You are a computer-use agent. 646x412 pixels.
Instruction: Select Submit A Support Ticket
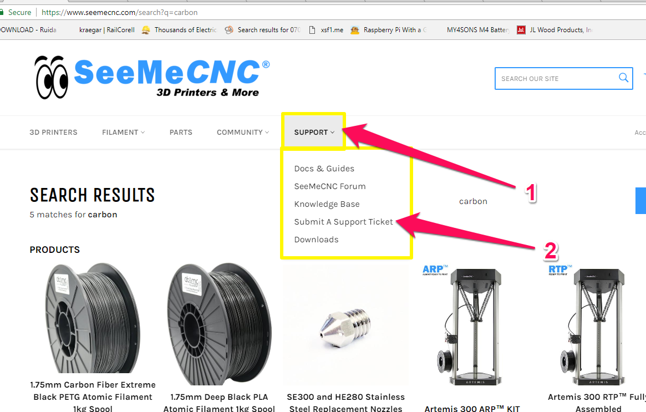click(x=344, y=222)
